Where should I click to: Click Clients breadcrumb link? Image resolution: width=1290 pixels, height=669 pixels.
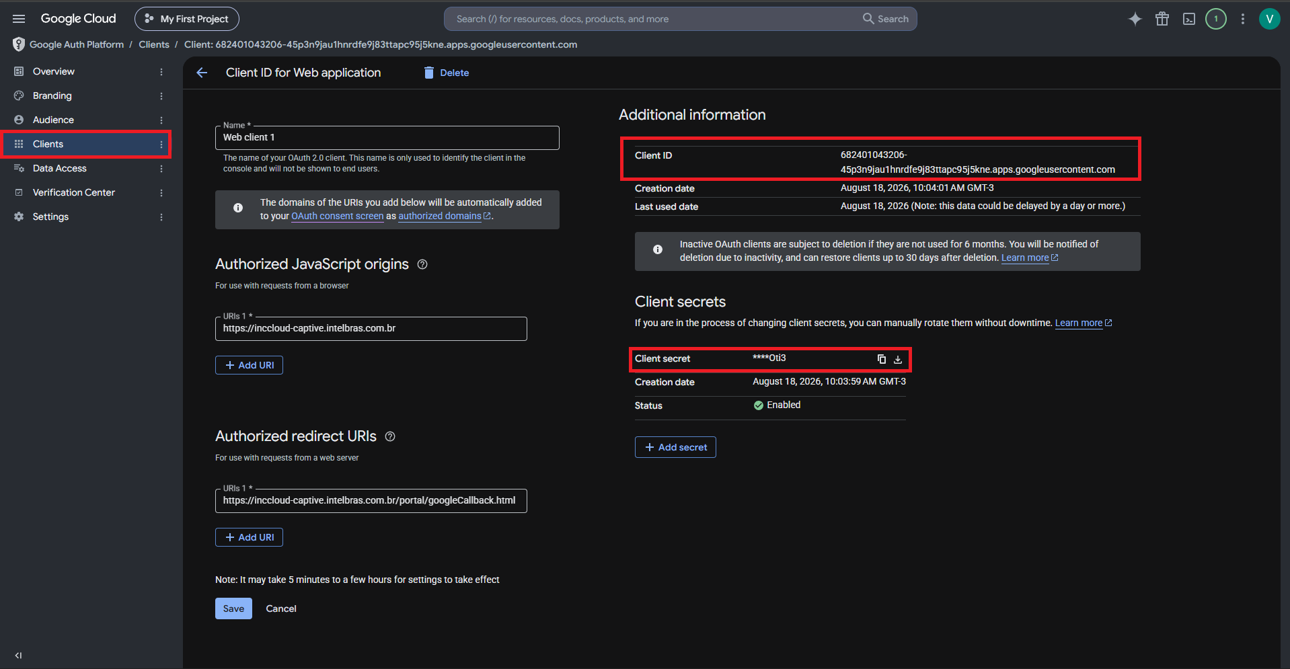pos(154,44)
